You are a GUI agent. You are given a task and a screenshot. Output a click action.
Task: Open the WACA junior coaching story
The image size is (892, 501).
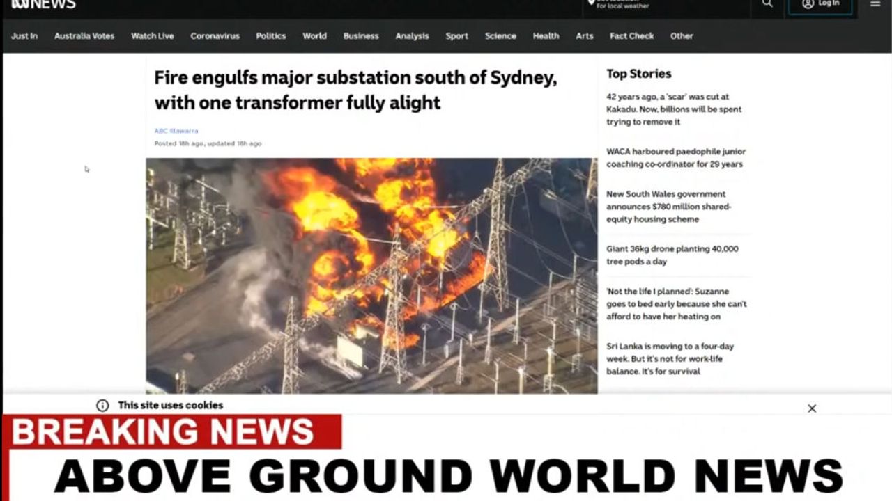tap(675, 158)
